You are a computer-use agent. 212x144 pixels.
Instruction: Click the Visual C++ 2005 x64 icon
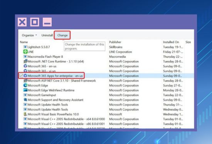[25, 119]
